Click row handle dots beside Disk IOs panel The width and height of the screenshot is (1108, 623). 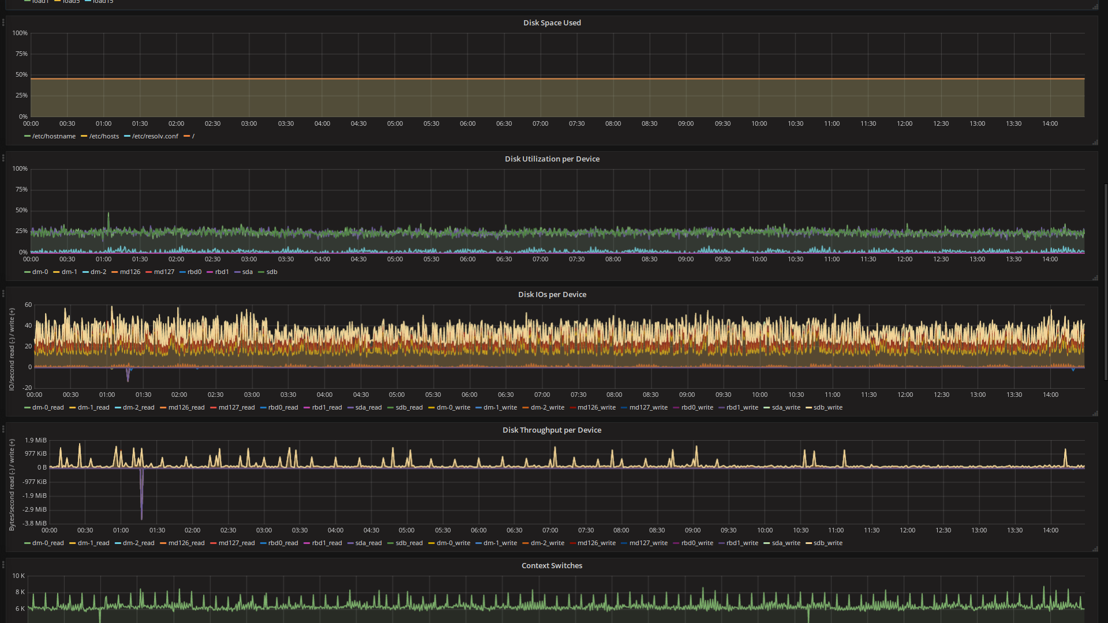click(x=3, y=294)
